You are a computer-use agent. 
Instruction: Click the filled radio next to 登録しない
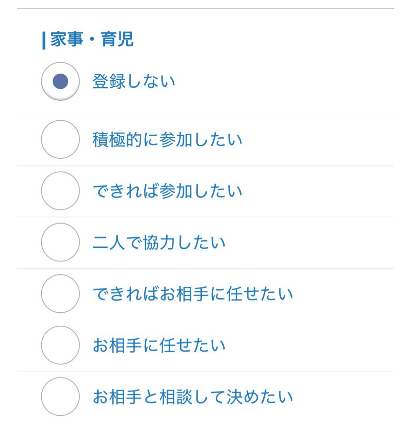60,81
